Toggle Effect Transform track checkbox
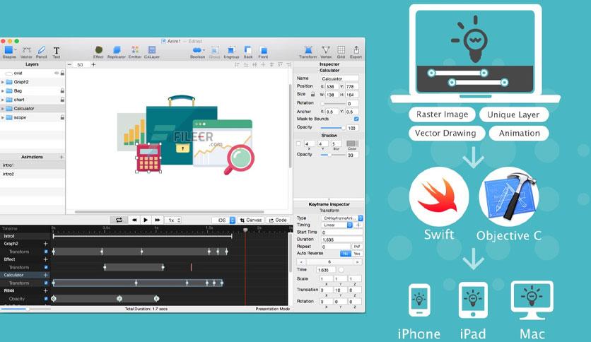 46,267
